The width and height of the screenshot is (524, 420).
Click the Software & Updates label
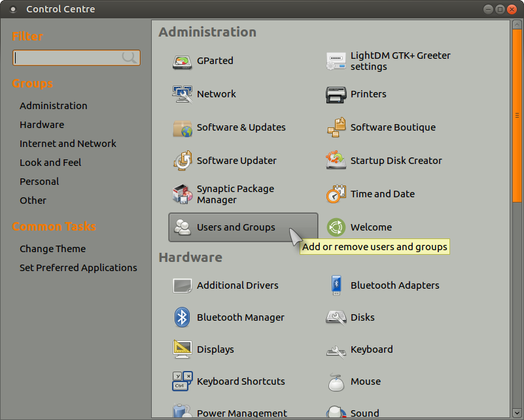[241, 128]
